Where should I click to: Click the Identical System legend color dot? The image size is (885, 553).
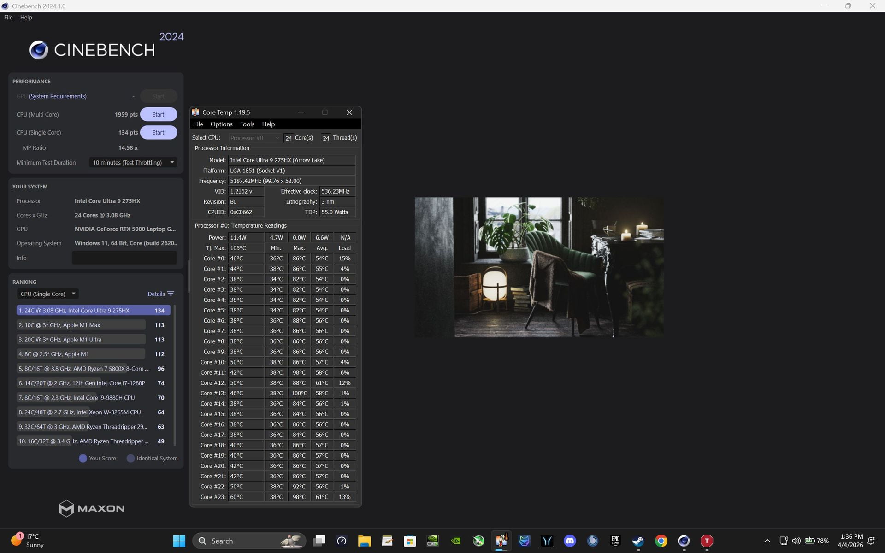tap(130, 458)
